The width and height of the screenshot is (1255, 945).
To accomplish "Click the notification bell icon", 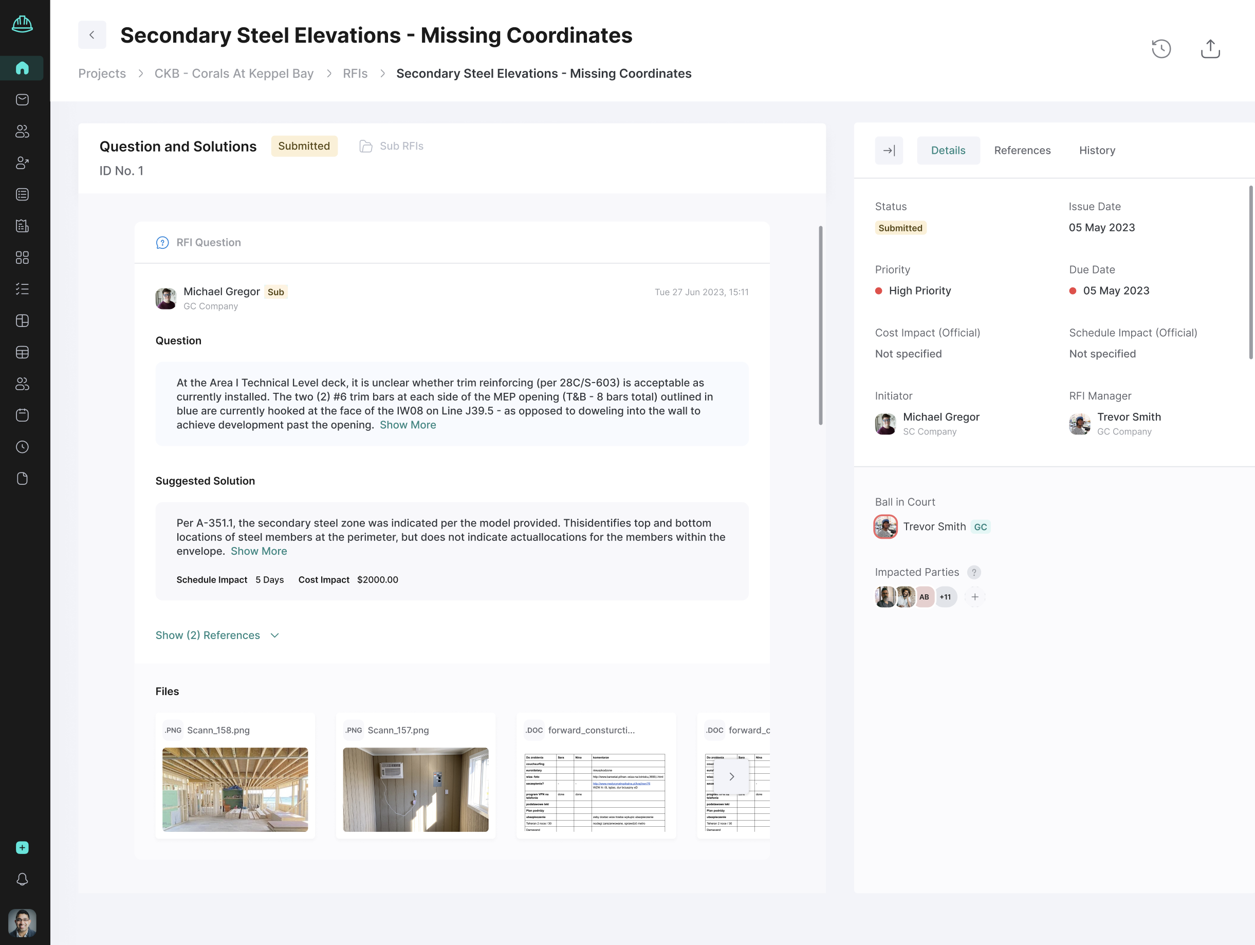I will [22, 879].
